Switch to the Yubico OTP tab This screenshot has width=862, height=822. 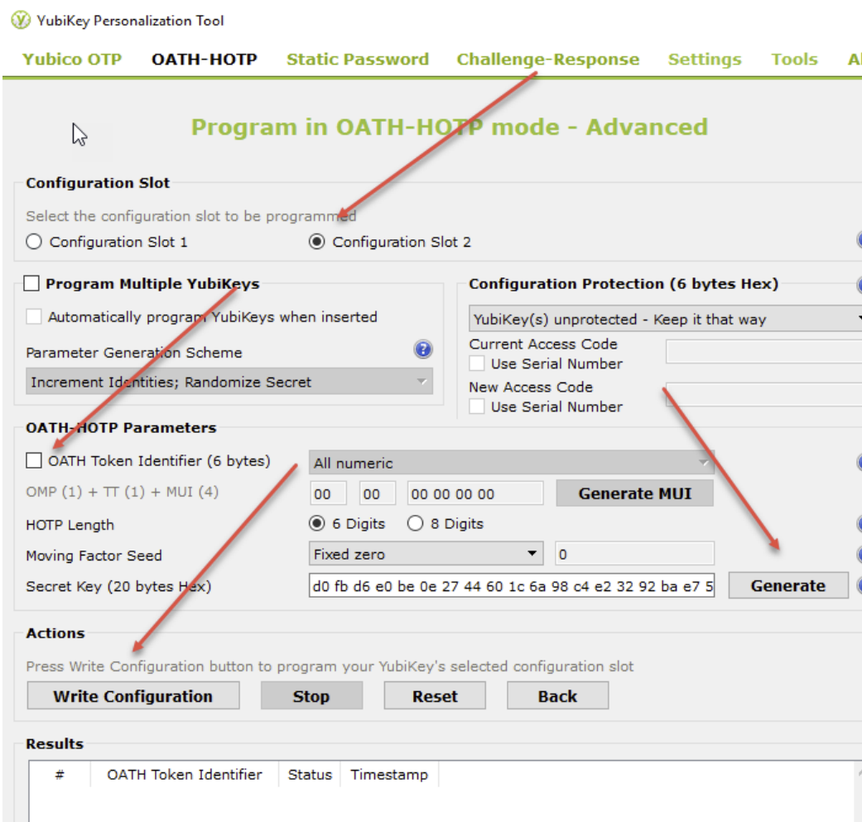(x=72, y=60)
